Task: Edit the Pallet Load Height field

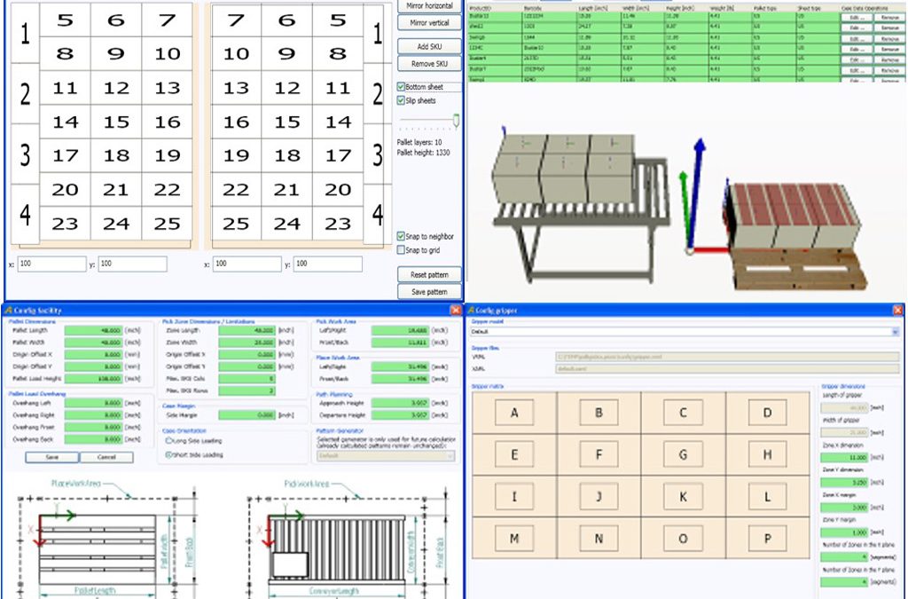Action: click(x=93, y=378)
